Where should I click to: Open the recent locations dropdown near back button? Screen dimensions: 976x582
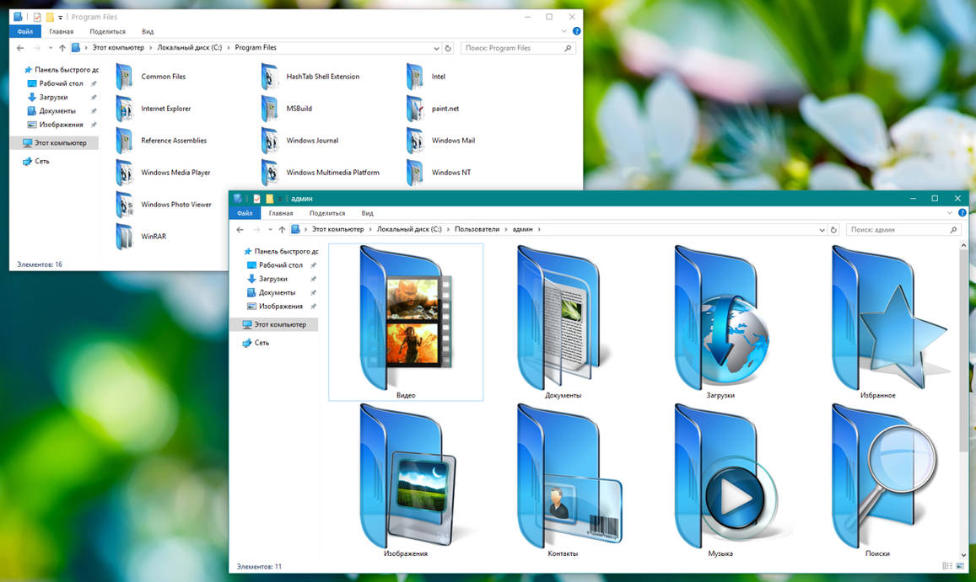(x=270, y=229)
